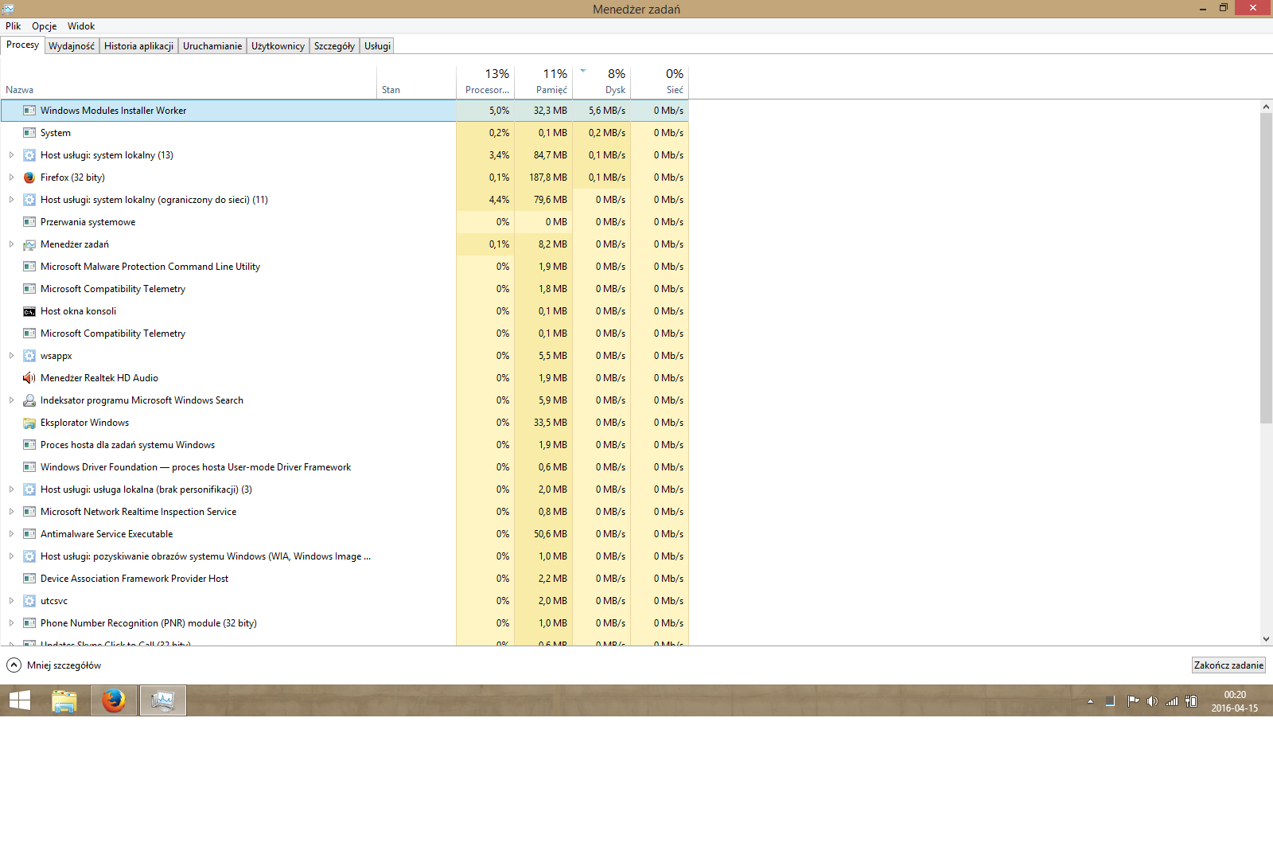Expand Indeksator programu Microsoft Windows Search
This screenshot has height=866, width=1273.
pos(11,400)
